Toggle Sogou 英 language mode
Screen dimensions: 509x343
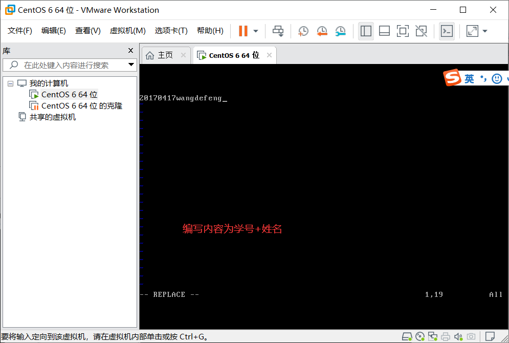pyautogui.click(x=469, y=79)
